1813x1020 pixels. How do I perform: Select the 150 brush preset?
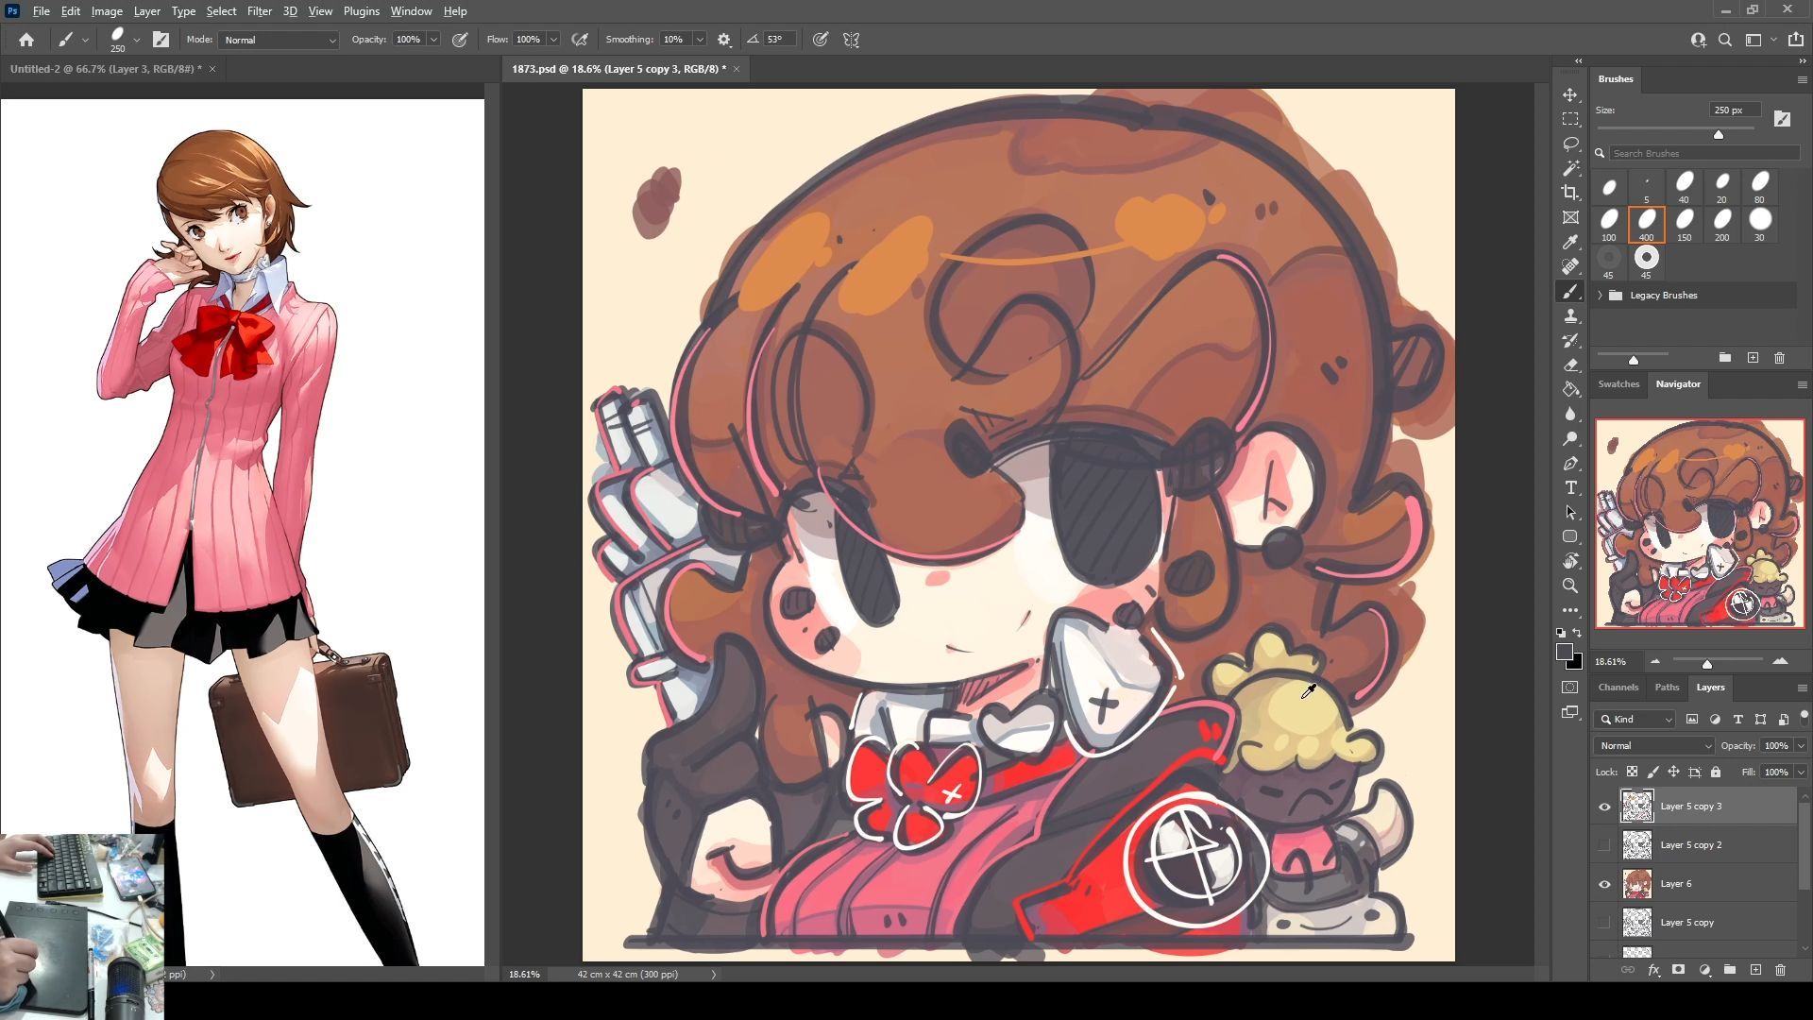[1684, 225]
